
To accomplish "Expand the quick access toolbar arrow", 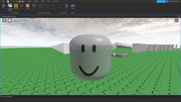I will 25,2.
